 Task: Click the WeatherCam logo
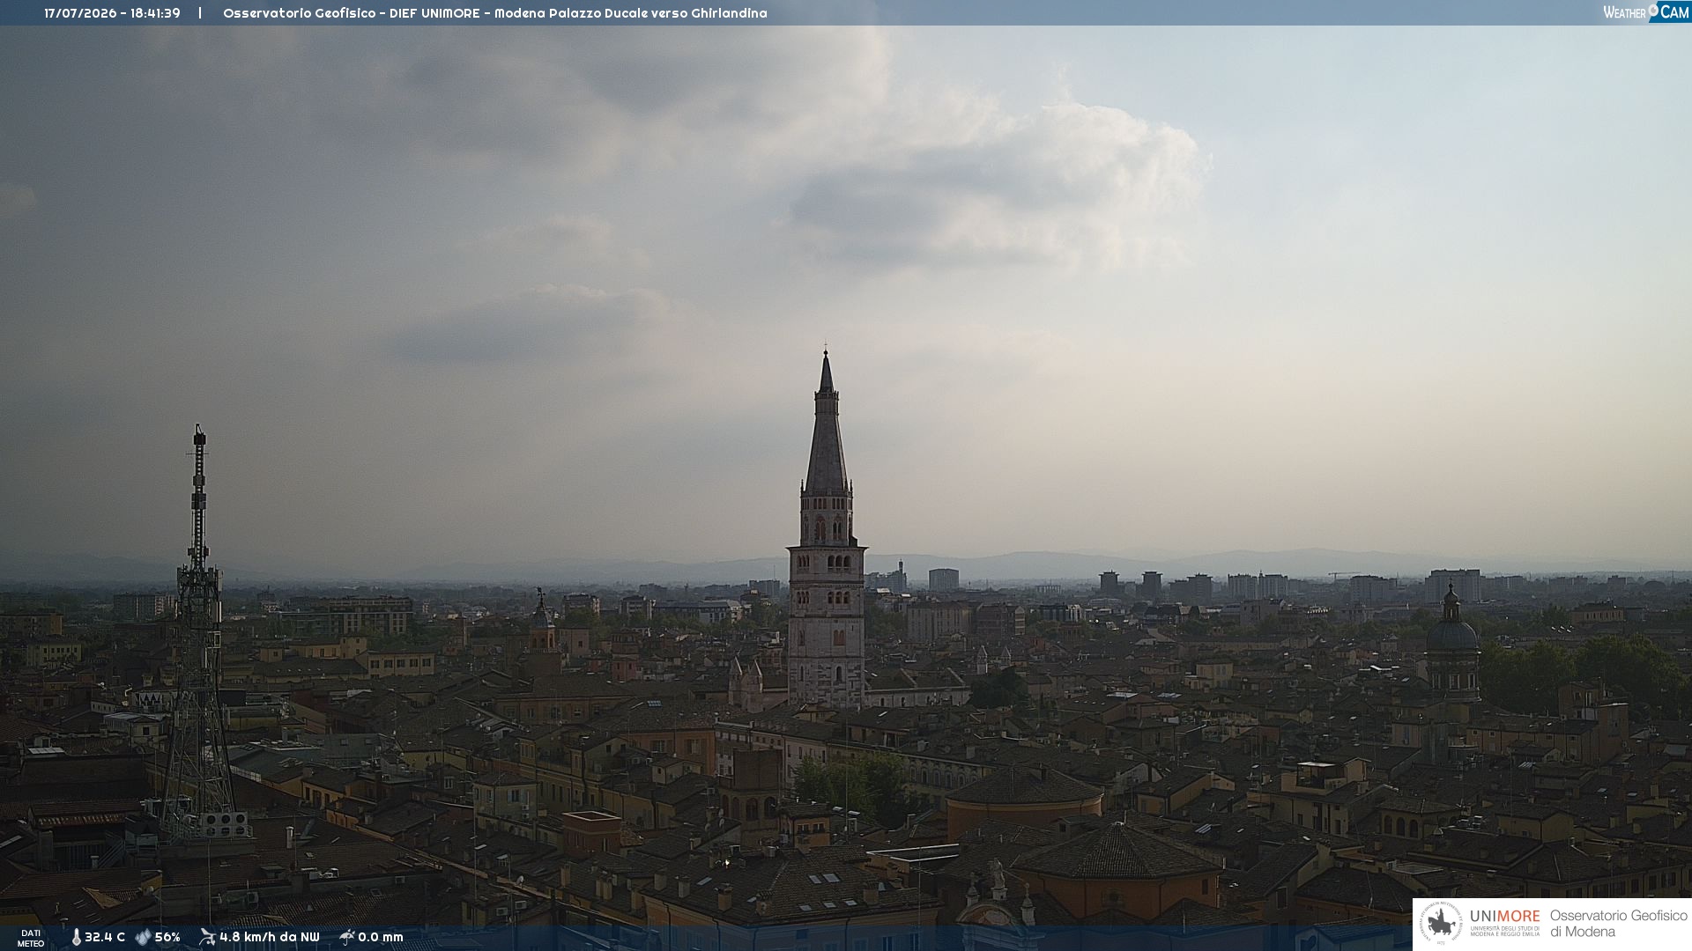pos(1646,12)
